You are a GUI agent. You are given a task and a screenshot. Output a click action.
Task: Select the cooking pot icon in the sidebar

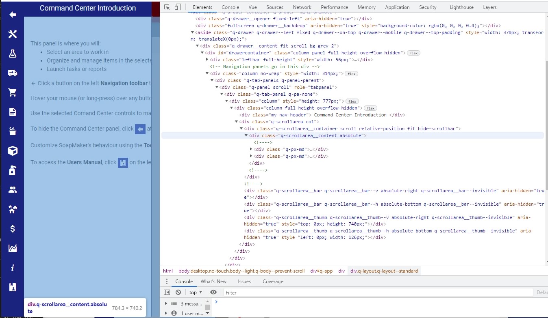(x=13, y=131)
